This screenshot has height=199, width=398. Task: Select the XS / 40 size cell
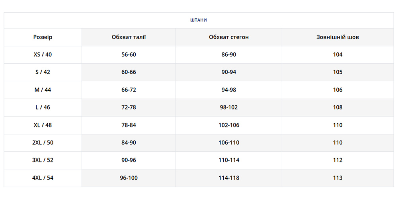click(43, 55)
